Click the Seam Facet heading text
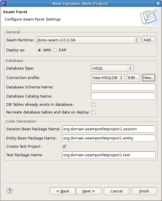The width and height of the screenshot is (162, 201). [x=15, y=12]
